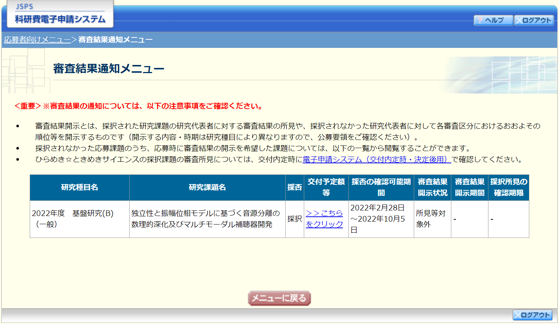Click the 審査結果開示状況 column header
The image size is (559, 324).
pyautogui.click(x=432, y=187)
